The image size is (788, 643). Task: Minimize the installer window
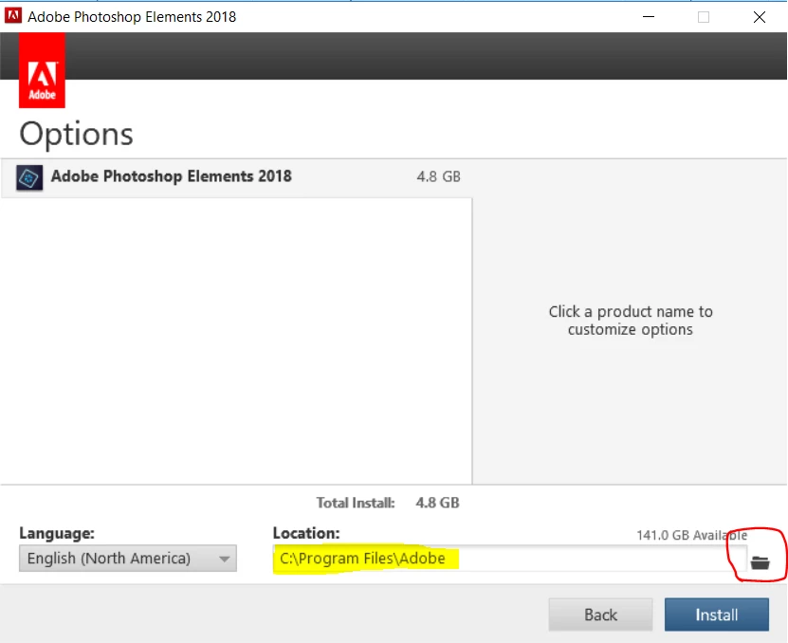tap(649, 16)
